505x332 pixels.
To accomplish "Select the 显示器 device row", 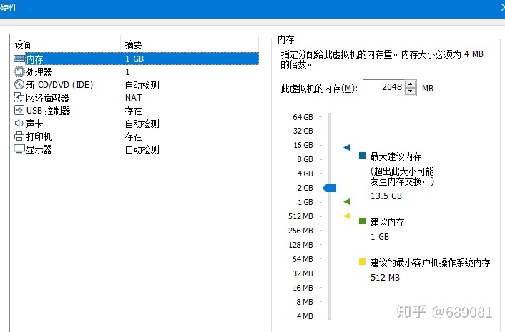I will click(x=136, y=149).
